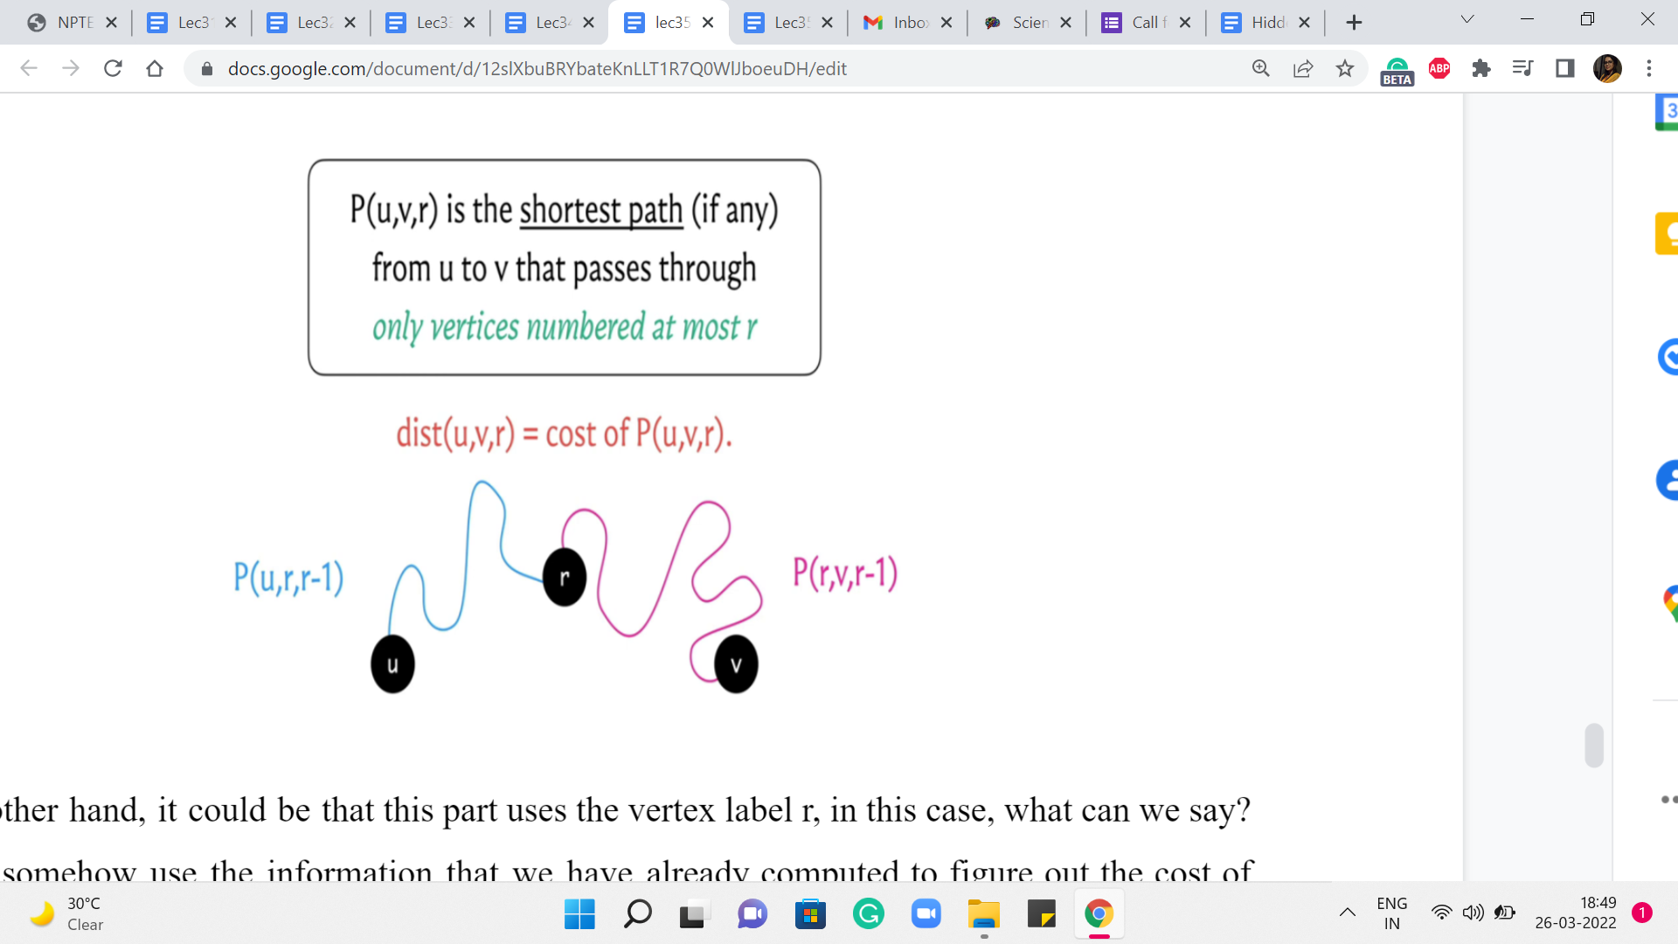Toggle the browser side panel
Screen dimensions: 1678x944
tap(1564, 68)
